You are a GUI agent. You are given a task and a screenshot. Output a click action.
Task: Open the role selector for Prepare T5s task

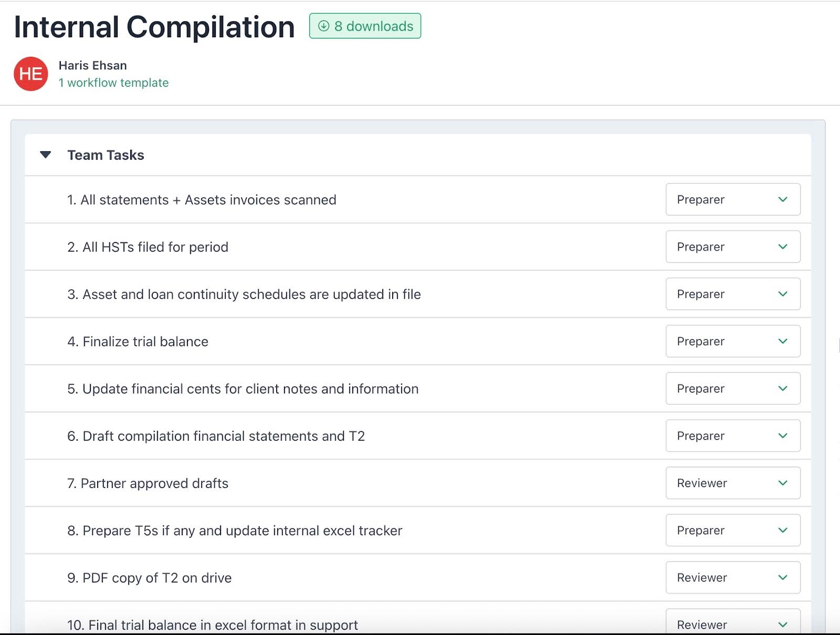[733, 530]
